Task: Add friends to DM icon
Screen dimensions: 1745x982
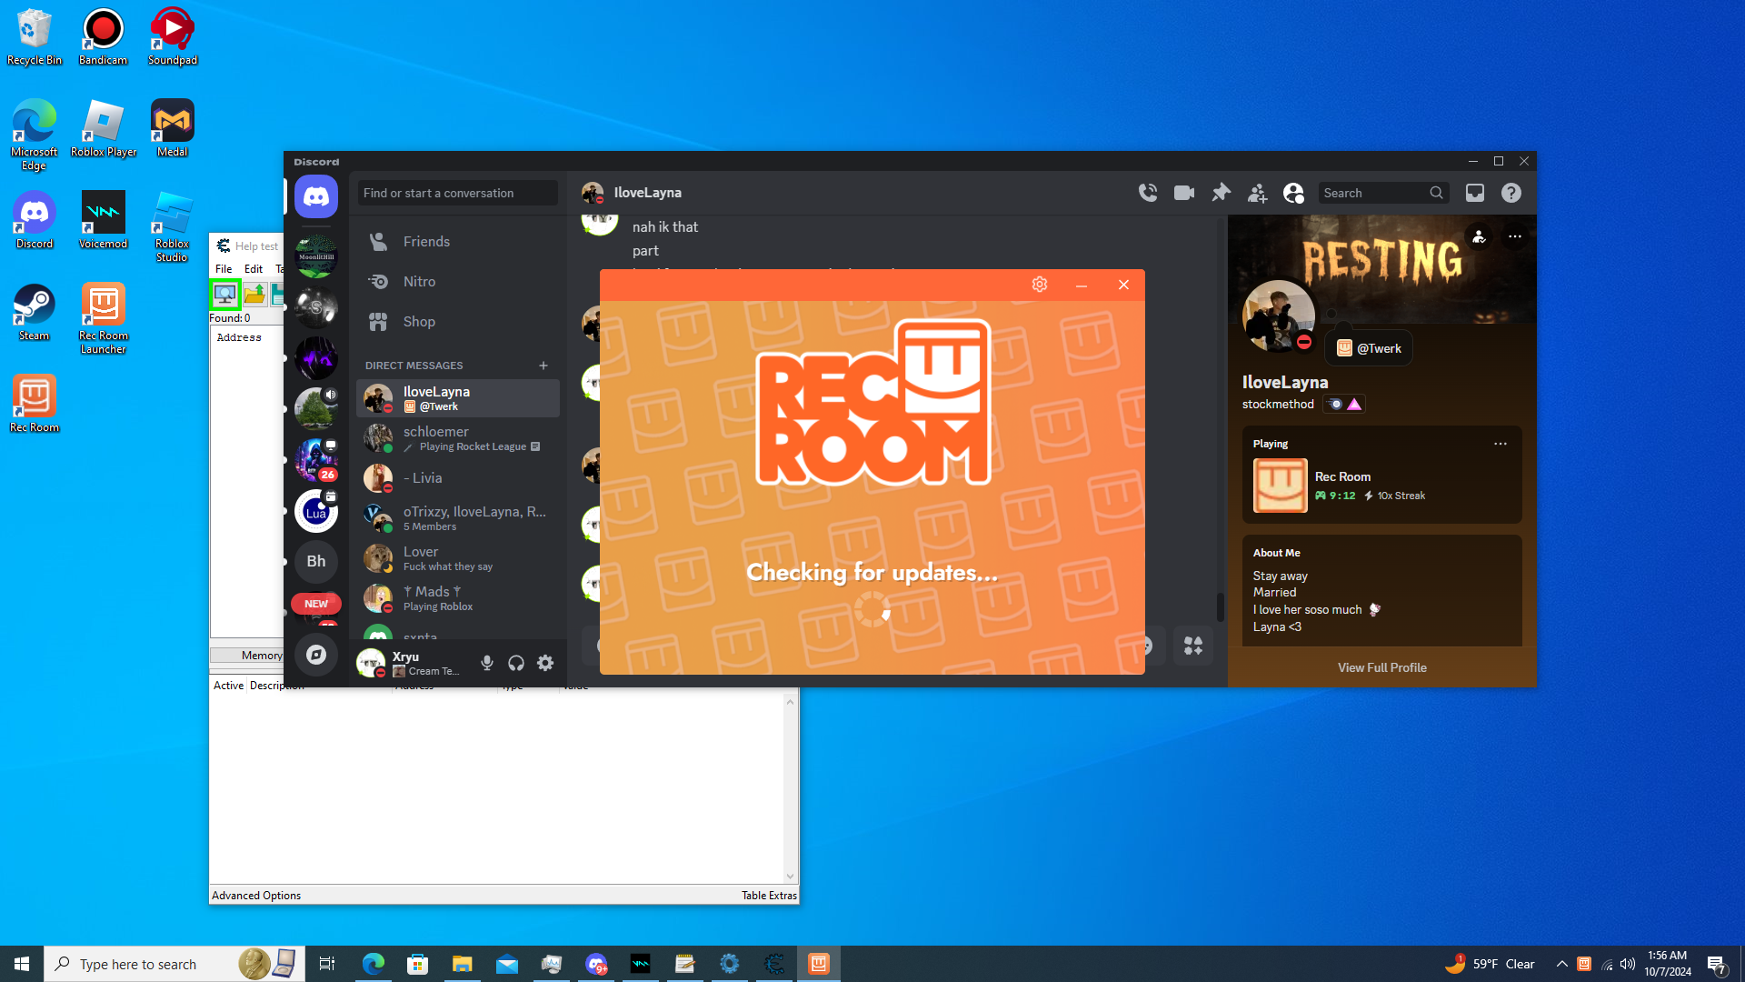Action: [1257, 193]
